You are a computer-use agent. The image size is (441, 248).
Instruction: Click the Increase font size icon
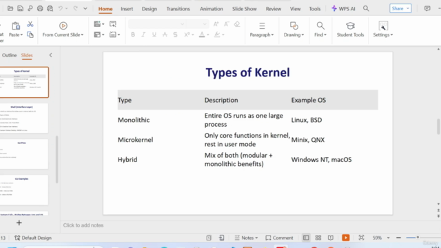coord(216,24)
